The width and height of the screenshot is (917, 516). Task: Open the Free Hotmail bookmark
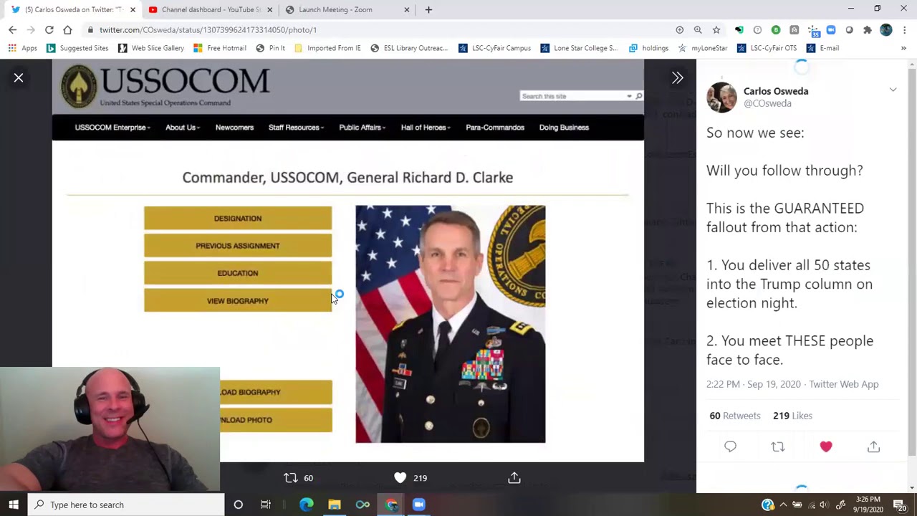[x=219, y=48]
